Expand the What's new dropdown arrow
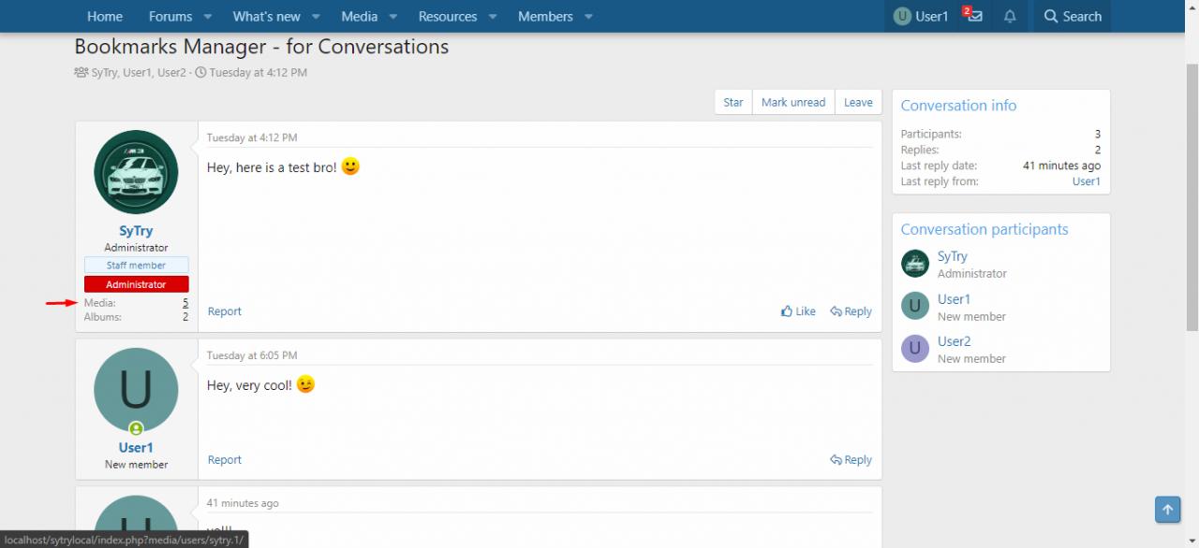Image resolution: width=1199 pixels, height=548 pixels. coord(317,17)
